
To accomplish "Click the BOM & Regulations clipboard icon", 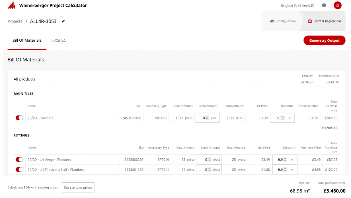I will click(310, 21).
